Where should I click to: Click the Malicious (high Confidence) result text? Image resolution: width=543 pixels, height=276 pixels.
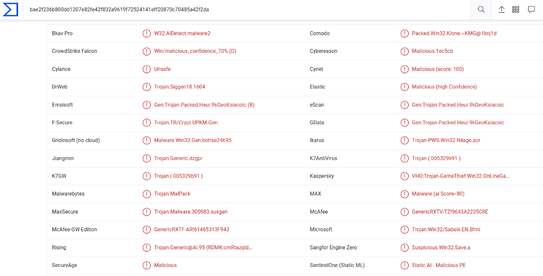pos(444,87)
